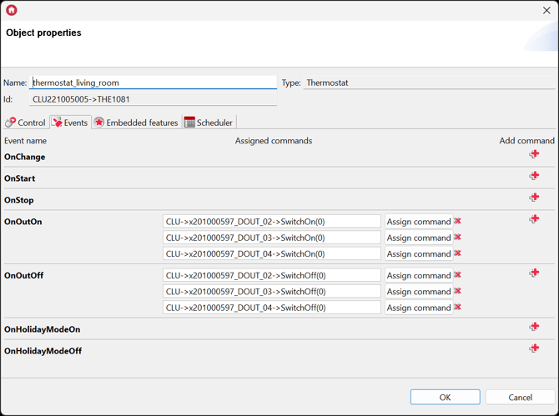Screen dimensions: 559x416
Task: Remove the DOUT_02 SwitchOff command
Action: pos(457,275)
